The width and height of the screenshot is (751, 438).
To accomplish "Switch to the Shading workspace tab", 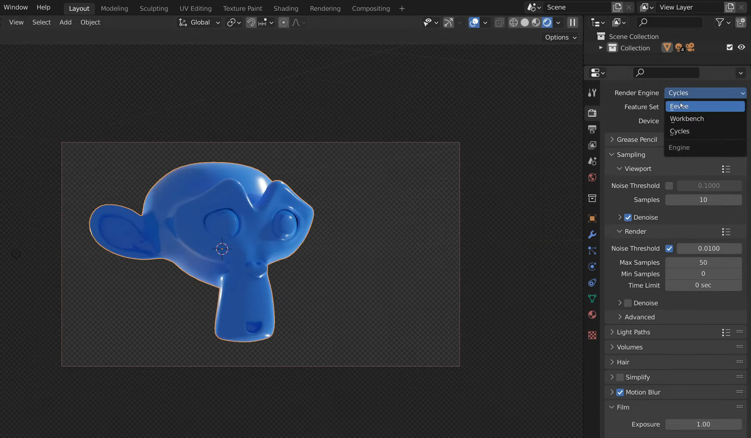I will (286, 8).
